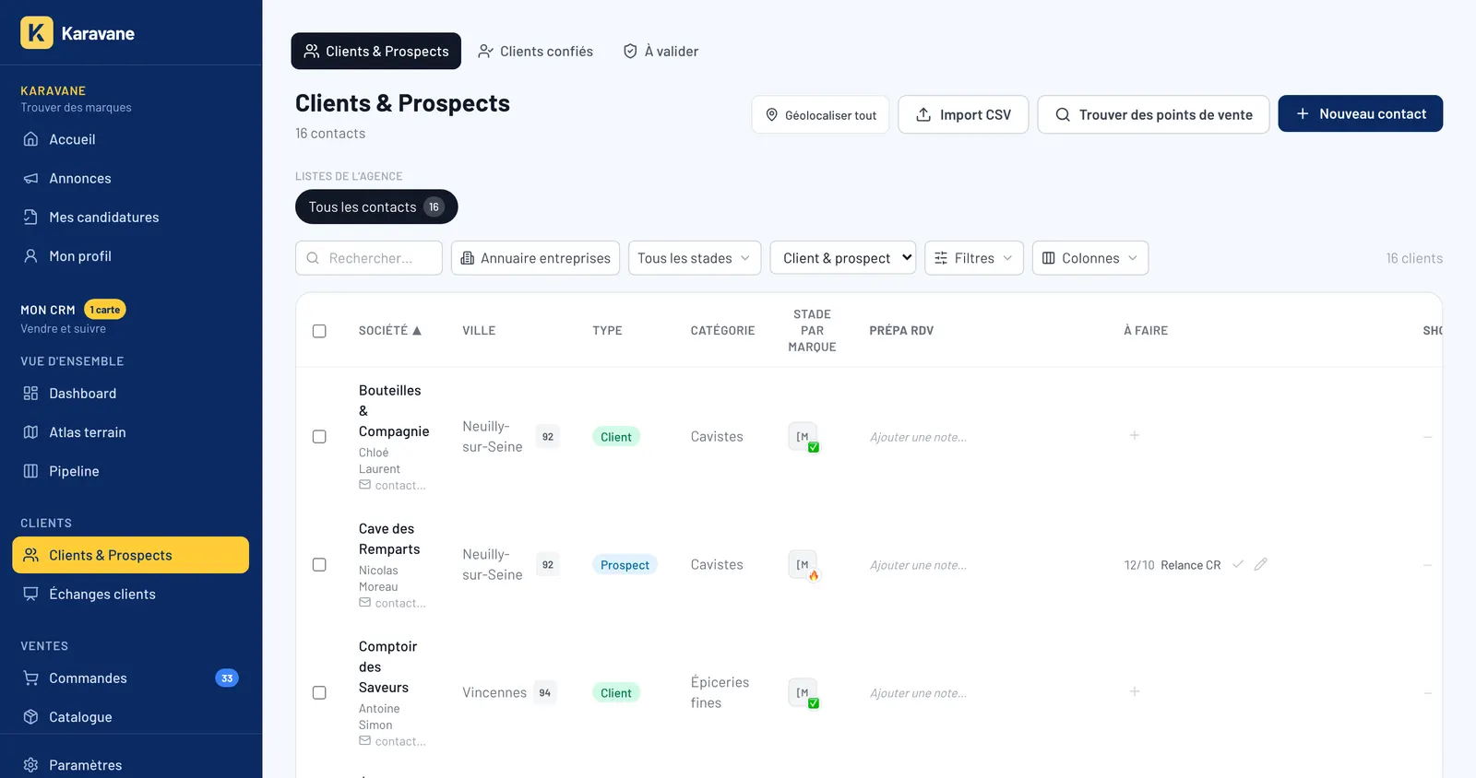This screenshot has height=778, width=1476.
Task: Open the Colonnes dropdown
Action: [1090, 258]
